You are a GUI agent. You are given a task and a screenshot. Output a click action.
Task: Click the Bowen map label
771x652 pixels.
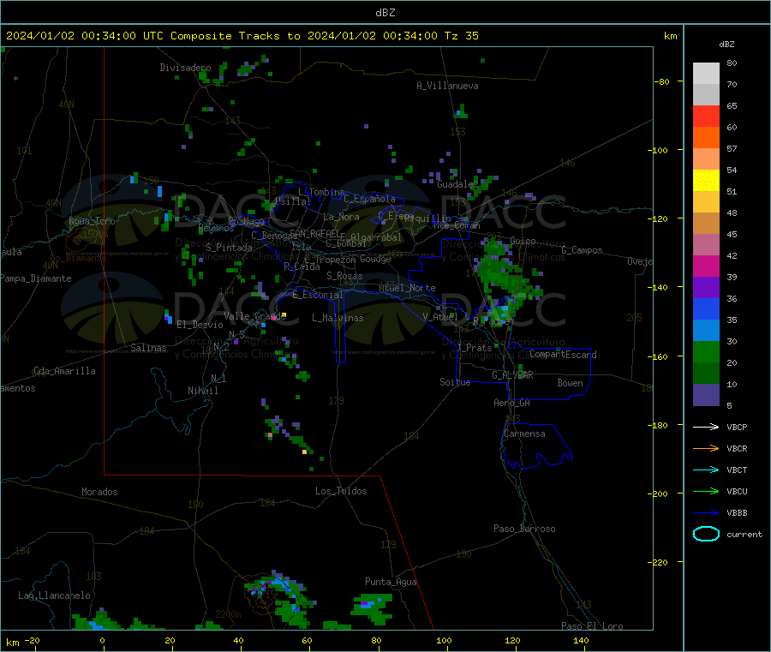pyautogui.click(x=570, y=383)
